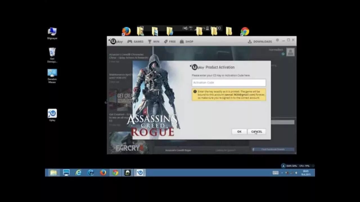Open the desktop folder left of Chrome shortcut

(x=229, y=31)
